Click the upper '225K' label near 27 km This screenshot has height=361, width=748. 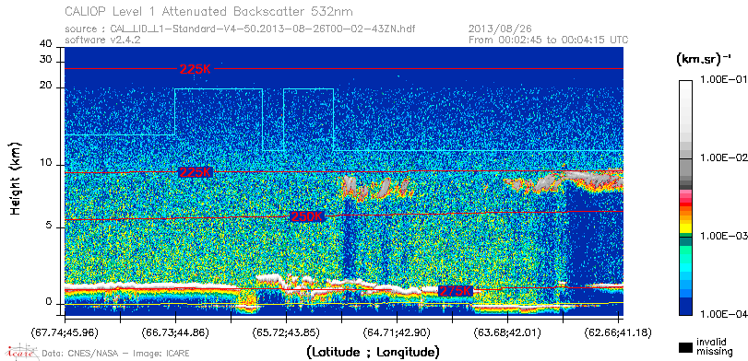(196, 69)
